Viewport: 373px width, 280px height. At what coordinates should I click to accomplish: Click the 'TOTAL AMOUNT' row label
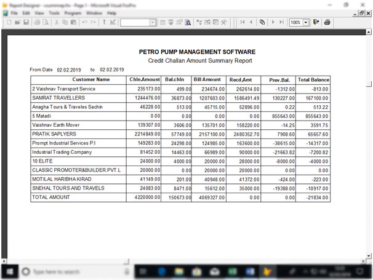[51, 197]
